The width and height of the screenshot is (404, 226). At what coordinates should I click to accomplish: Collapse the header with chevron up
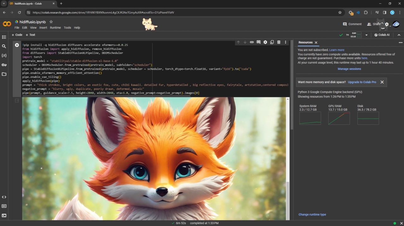[x=399, y=35]
